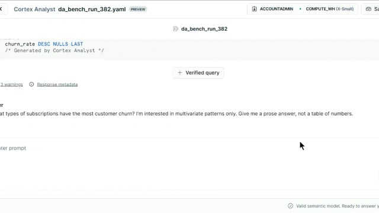Viewport: 379px width, 213px height.
Task: Click the save icon at top right
Action: [x=368, y=9]
